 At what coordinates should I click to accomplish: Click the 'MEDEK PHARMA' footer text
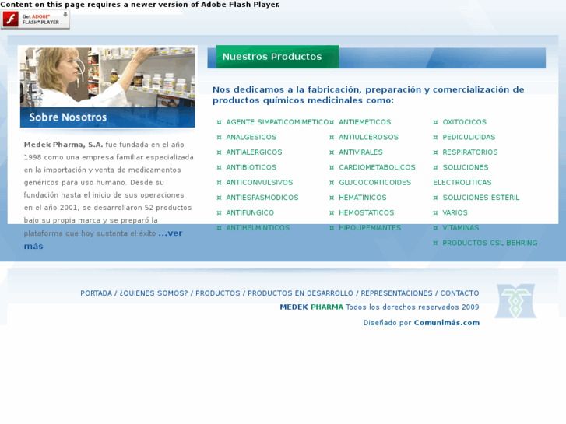[x=311, y=307]
